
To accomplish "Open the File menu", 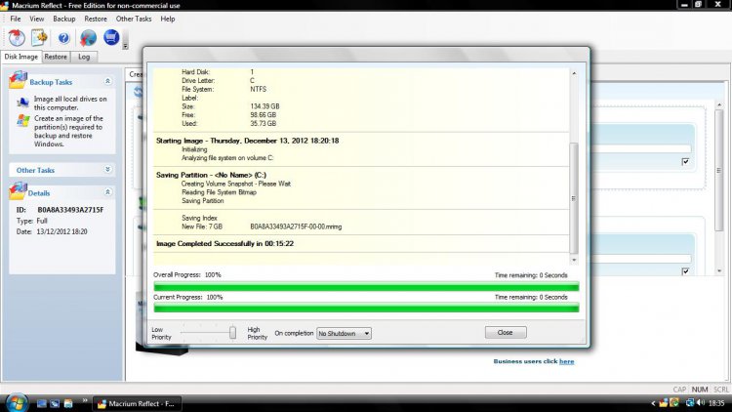I will tap(16, 19).
